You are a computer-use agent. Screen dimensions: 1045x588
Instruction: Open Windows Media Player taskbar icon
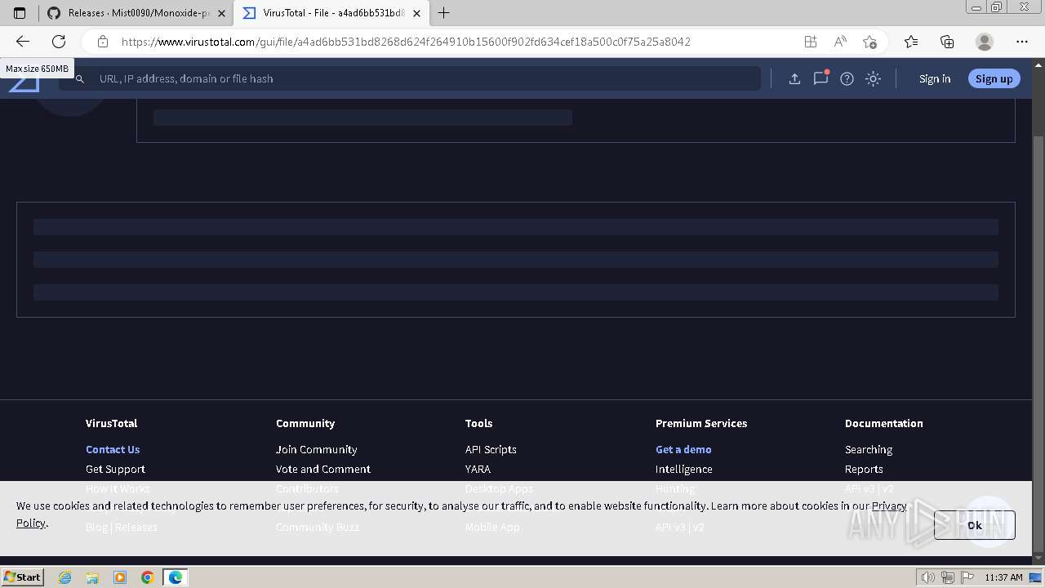coord(120,577)
